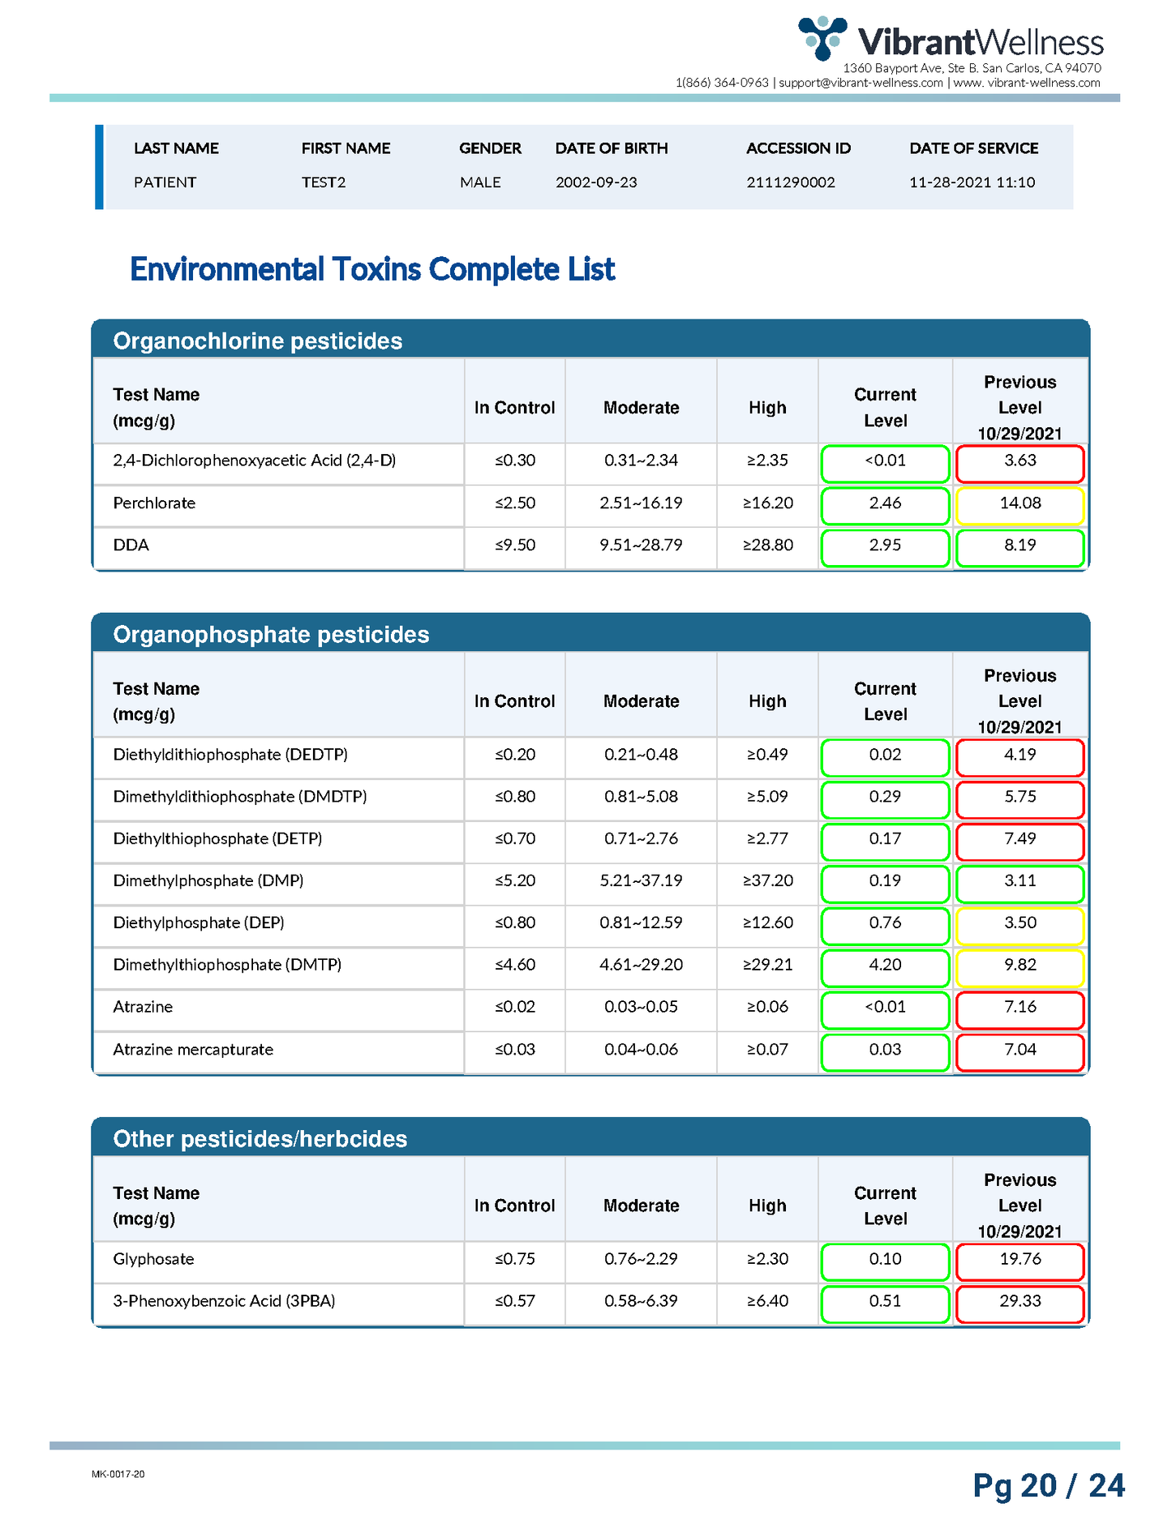Click Glyphosate current level 0.10

pos(885,1262)
